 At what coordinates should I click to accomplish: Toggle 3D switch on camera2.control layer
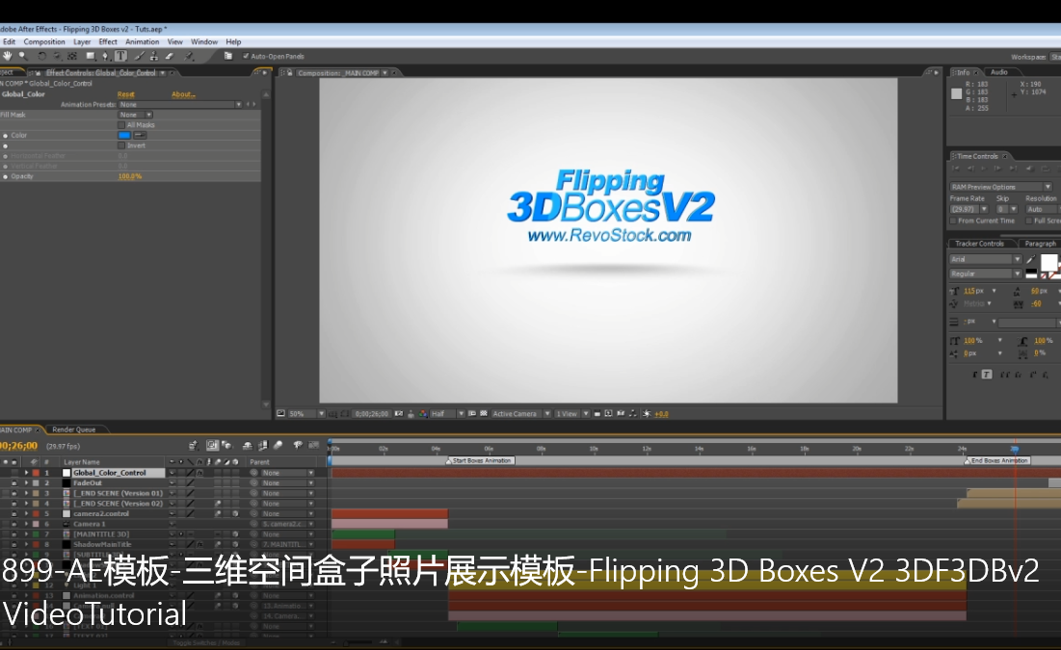click(x=235, y=513)
